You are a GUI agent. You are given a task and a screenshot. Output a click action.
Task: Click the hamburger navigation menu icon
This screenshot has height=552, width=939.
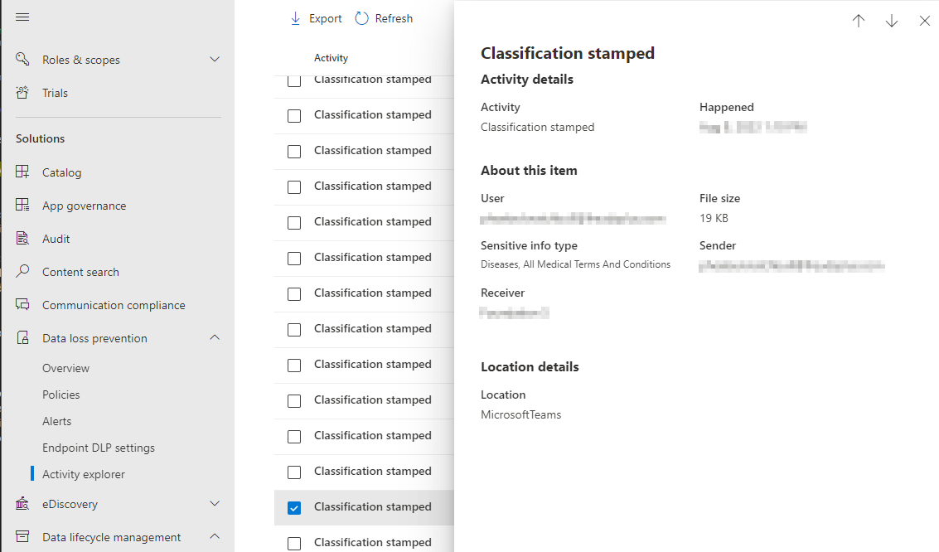pyautogui.click(x=22, y=17)
